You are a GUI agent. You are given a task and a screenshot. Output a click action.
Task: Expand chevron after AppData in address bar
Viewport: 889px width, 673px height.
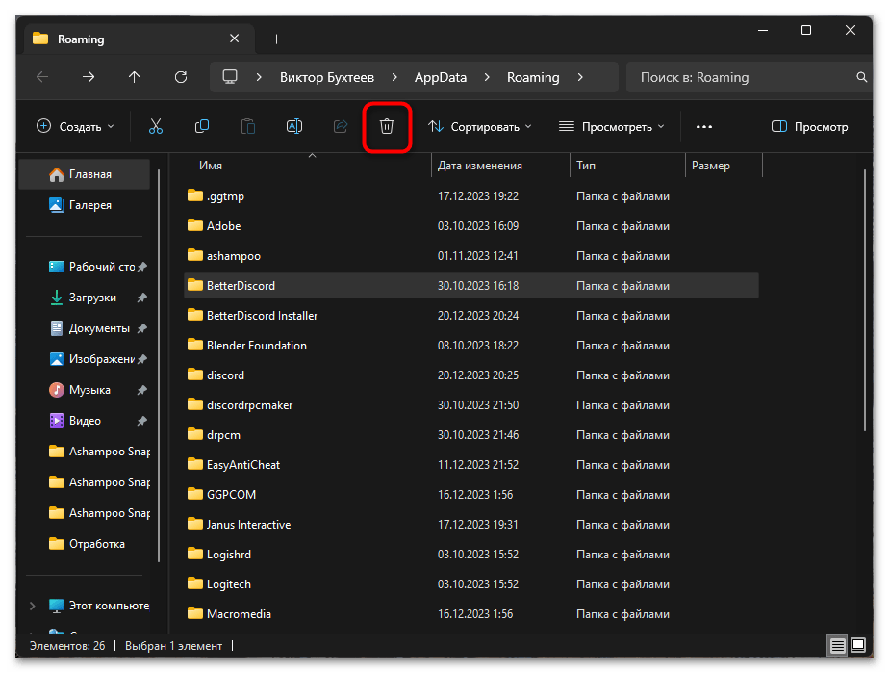[x=487, y=77]
